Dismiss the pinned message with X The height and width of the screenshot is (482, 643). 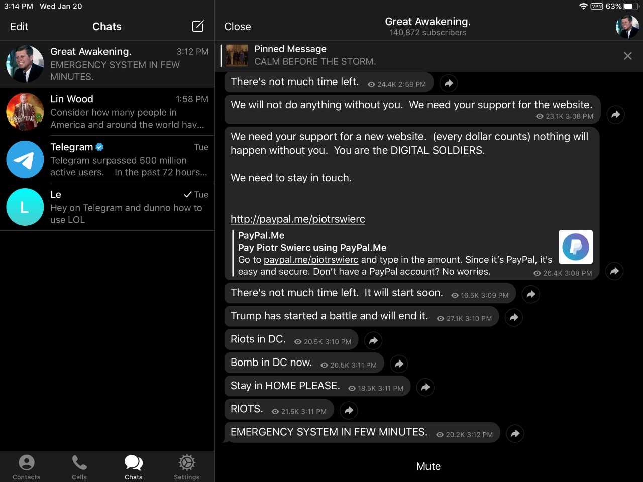tap(627, 56)
